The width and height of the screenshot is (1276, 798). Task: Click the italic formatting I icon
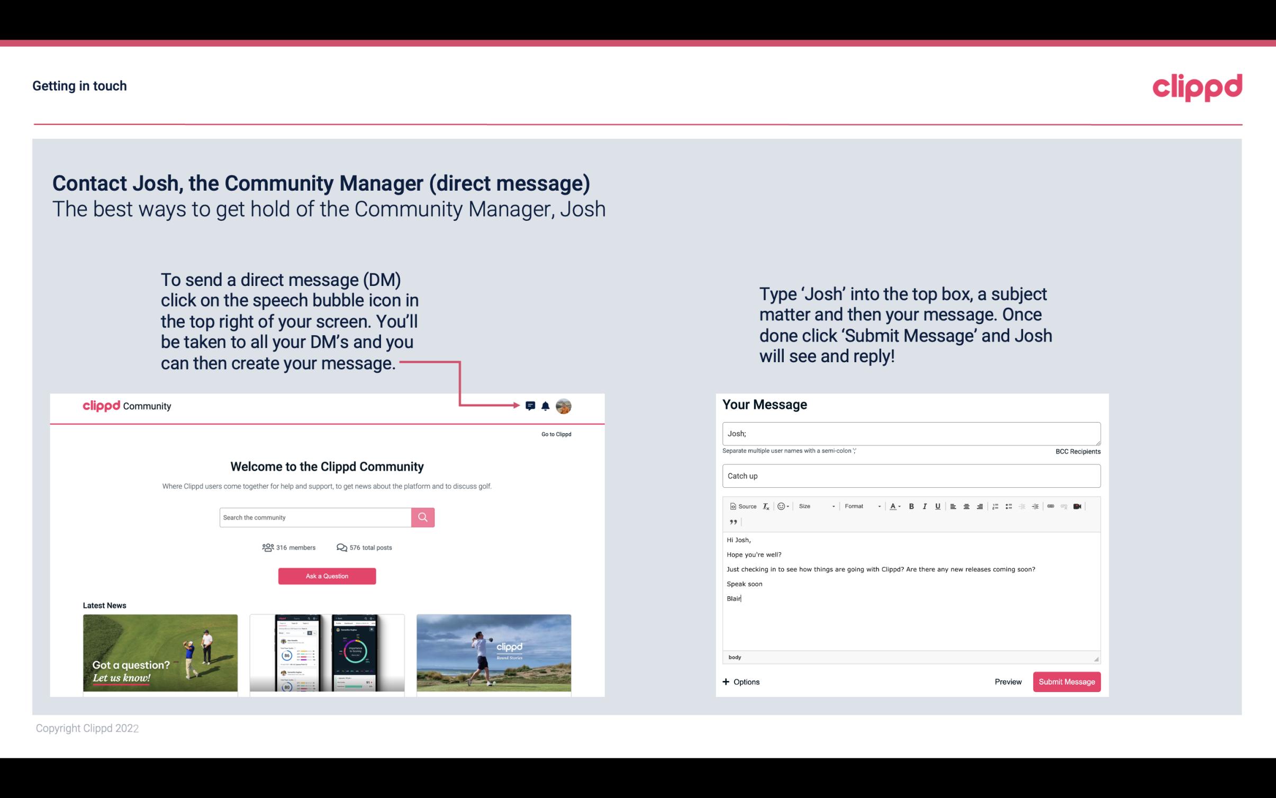click(924, 506)
